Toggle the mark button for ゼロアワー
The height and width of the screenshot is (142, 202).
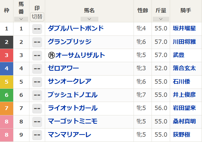pos(37,69)
